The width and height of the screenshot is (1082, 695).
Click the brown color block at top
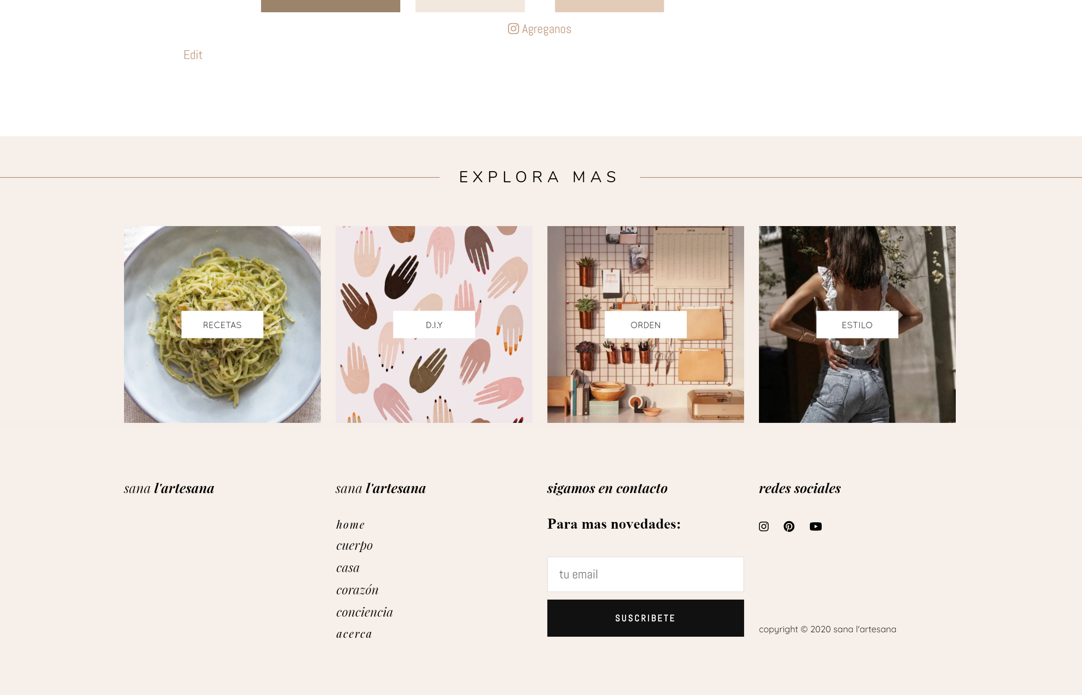(330, 6)
